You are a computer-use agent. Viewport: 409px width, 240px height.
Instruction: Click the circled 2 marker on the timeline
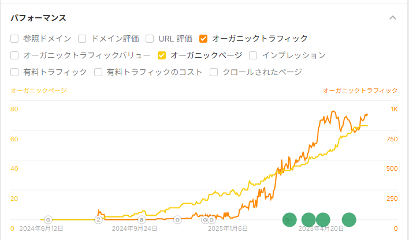pyautogui.click(x=99, y=220)
